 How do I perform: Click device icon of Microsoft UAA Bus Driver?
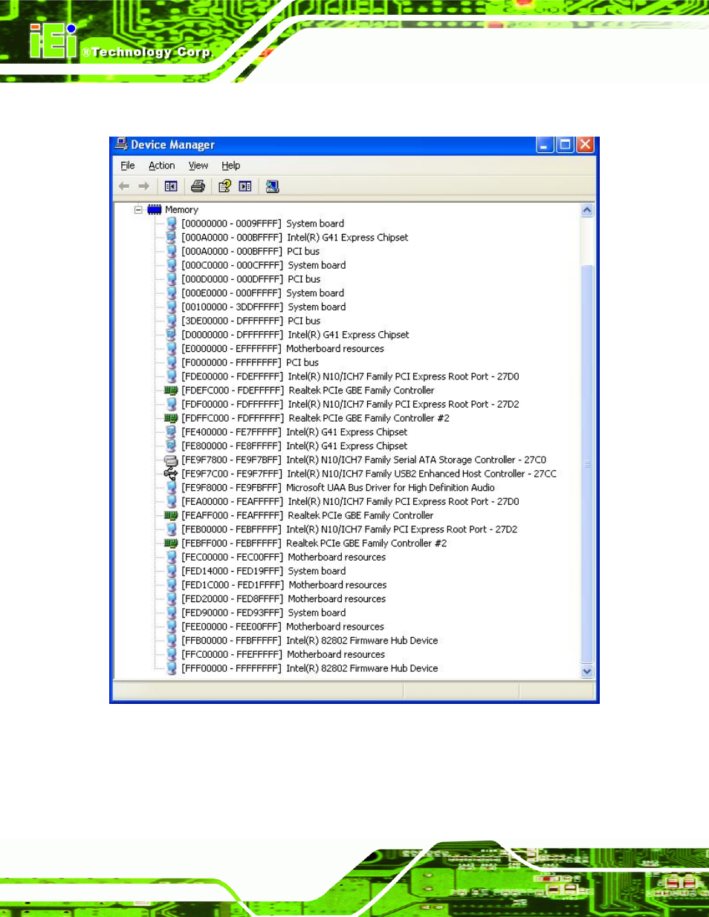pyautogui.click(x=172, y=488)
